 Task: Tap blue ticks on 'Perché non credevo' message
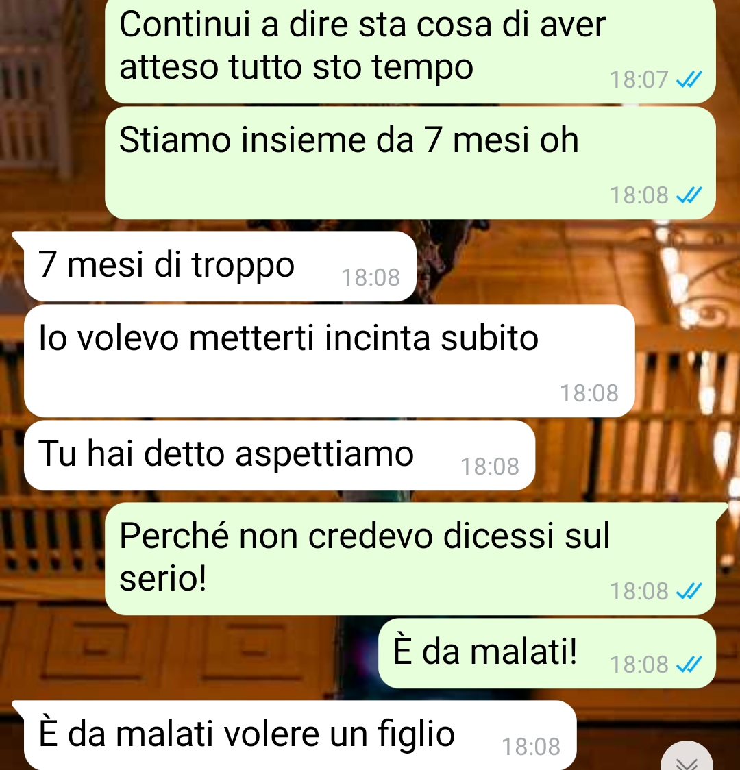[x=689, y=591]
